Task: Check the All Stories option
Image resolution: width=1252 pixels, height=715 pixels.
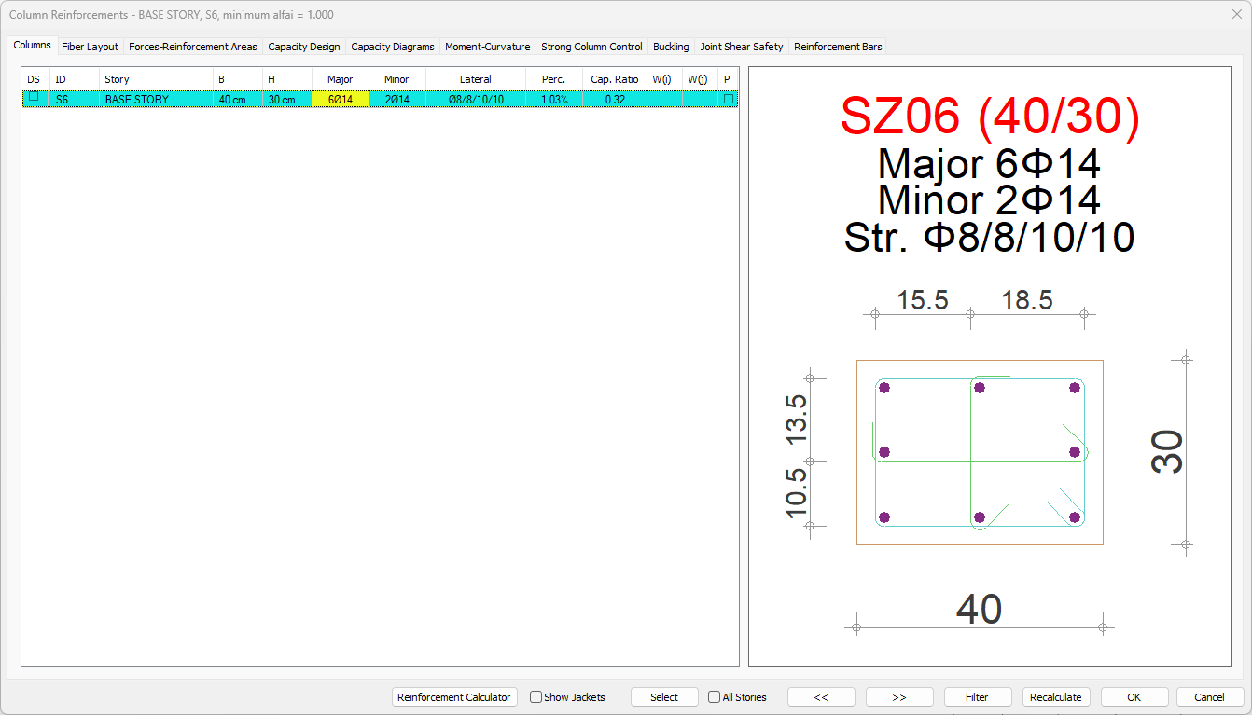Action: tap(715, 697)
